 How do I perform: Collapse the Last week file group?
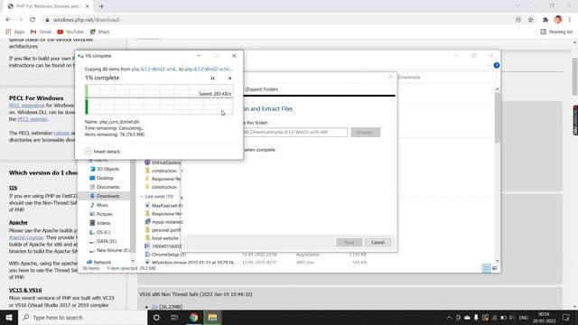click(142, 197)
